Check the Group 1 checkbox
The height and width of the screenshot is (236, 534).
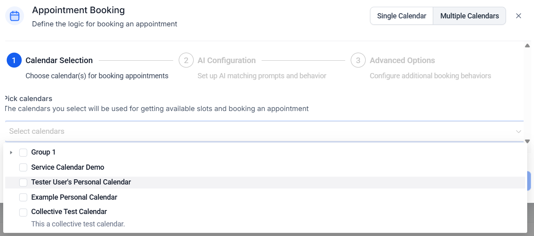pyautogui.click(x=23, y=152)
